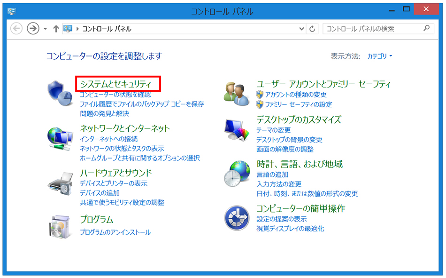Open コンピューターの状態を確認 link
Viewport: 446px width, 278px height.
click(115, 95)
